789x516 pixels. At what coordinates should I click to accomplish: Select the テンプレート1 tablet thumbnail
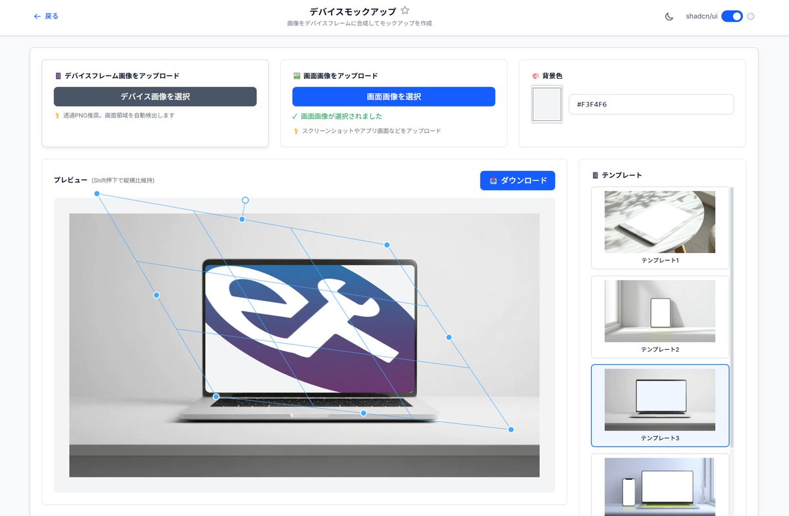(x=659, y=222)
